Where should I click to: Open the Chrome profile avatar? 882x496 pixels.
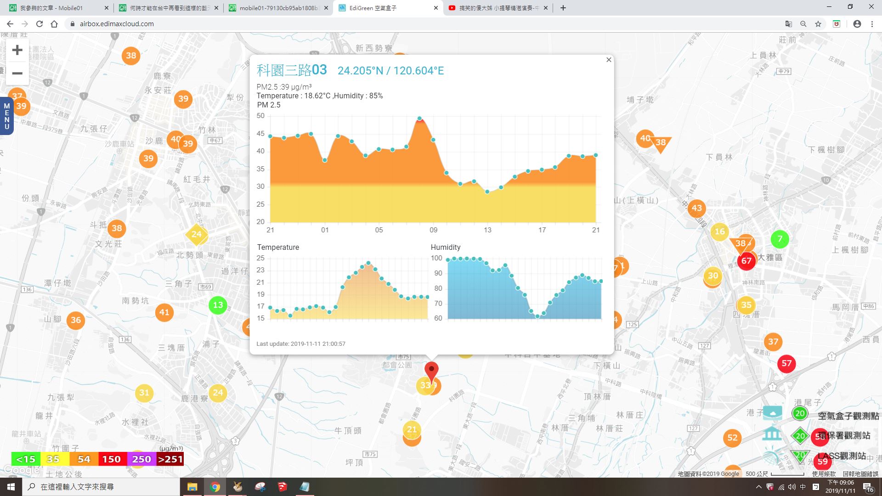tap(857, 24)
